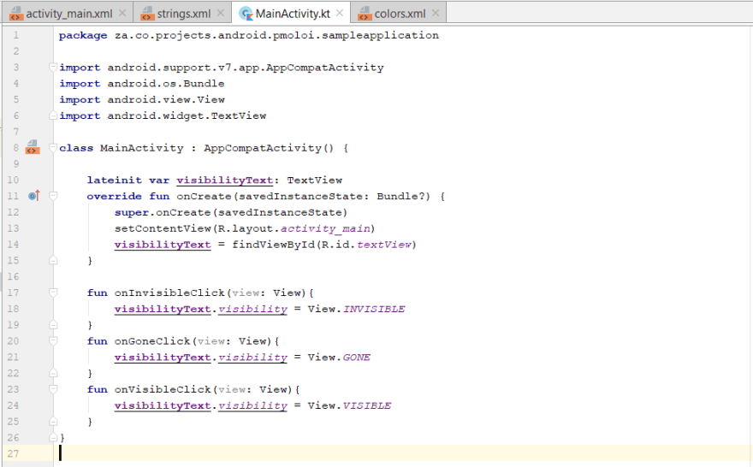Fold the onVisibleClick function on line 23
753x467 pixels.
(x=53, y=389)
